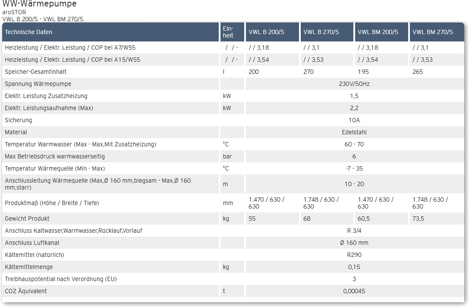
Task: Click A7/W55 COP value for VWL B 270/5
Action: 312,47
